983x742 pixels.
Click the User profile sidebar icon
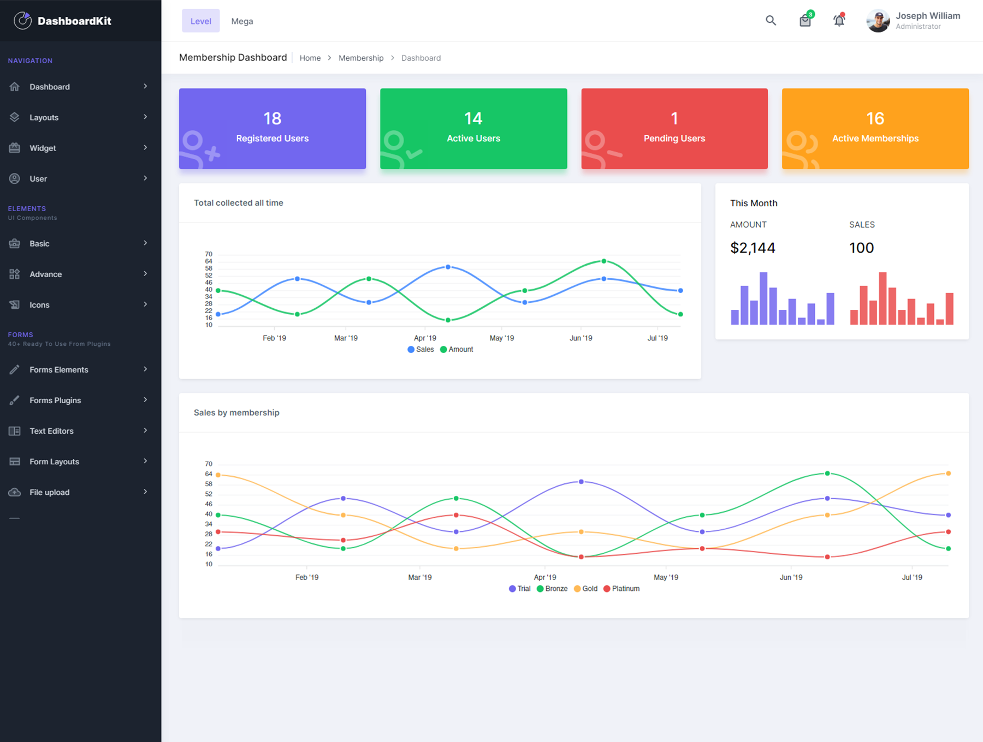pos(15,178)
